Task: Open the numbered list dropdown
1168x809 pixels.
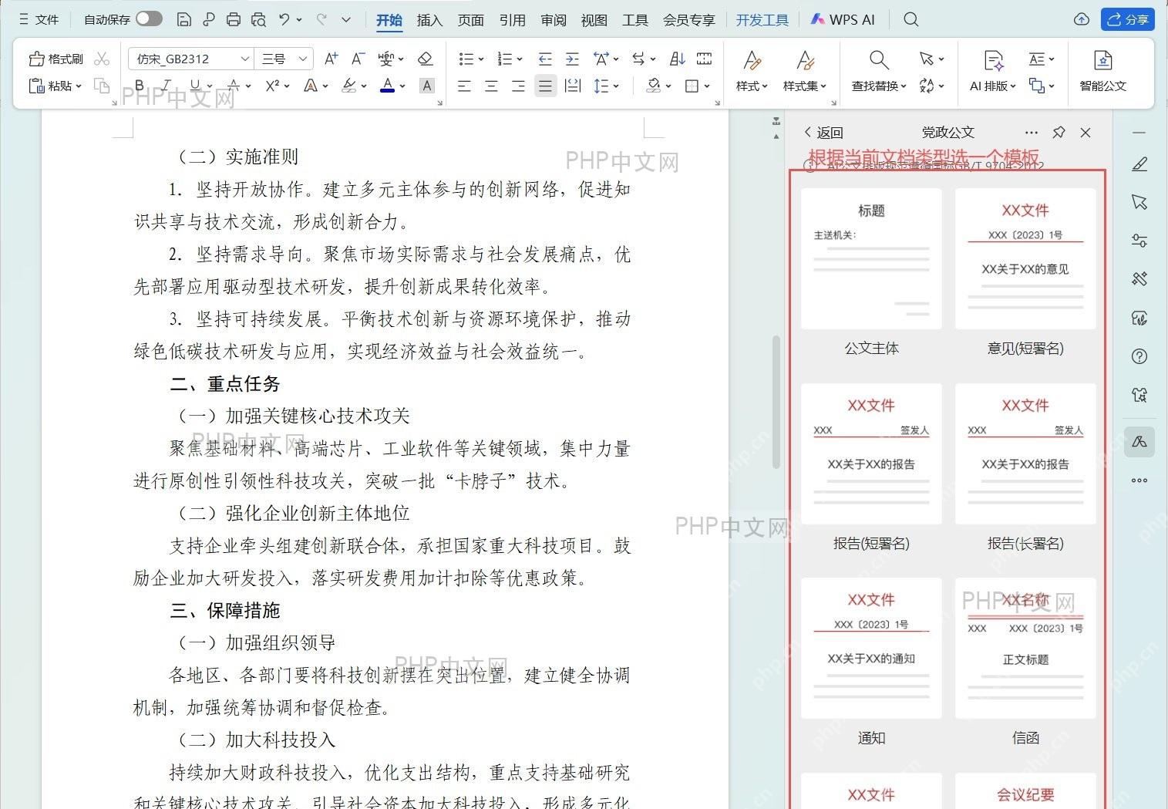Action: tap(520, 59)
